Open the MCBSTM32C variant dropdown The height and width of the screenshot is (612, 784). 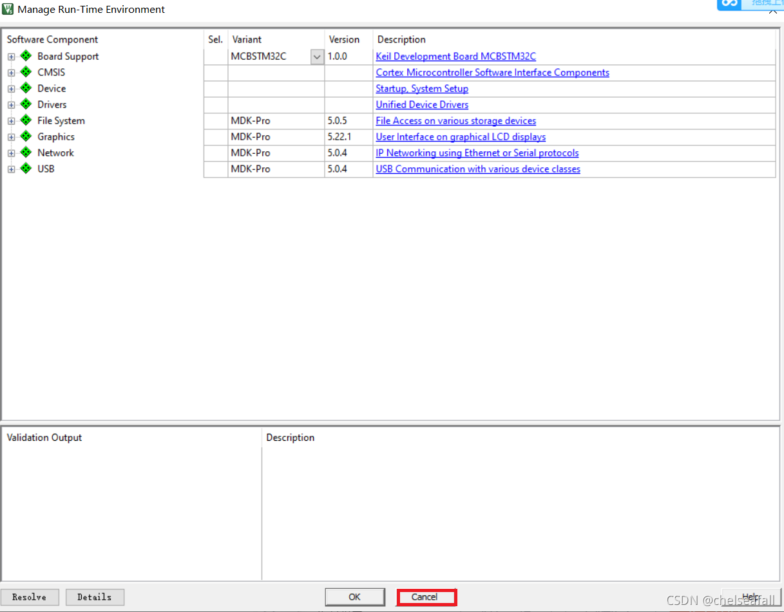click(317, 57)
